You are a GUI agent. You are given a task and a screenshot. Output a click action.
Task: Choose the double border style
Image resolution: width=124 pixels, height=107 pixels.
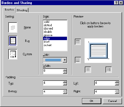55,32
